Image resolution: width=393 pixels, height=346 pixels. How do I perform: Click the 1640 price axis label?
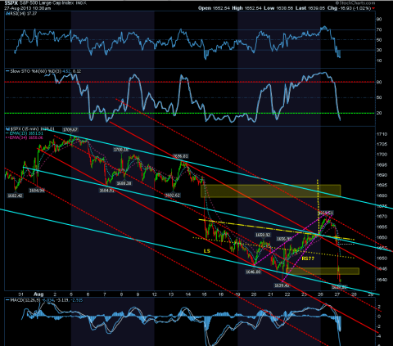pyautogui.click(x=382, y=279)
